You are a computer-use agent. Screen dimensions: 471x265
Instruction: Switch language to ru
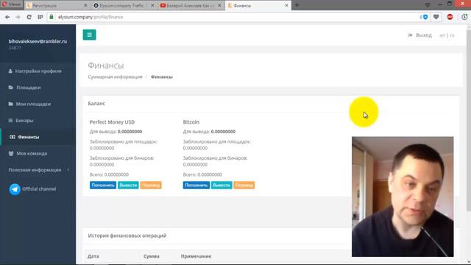click(452, 35)
